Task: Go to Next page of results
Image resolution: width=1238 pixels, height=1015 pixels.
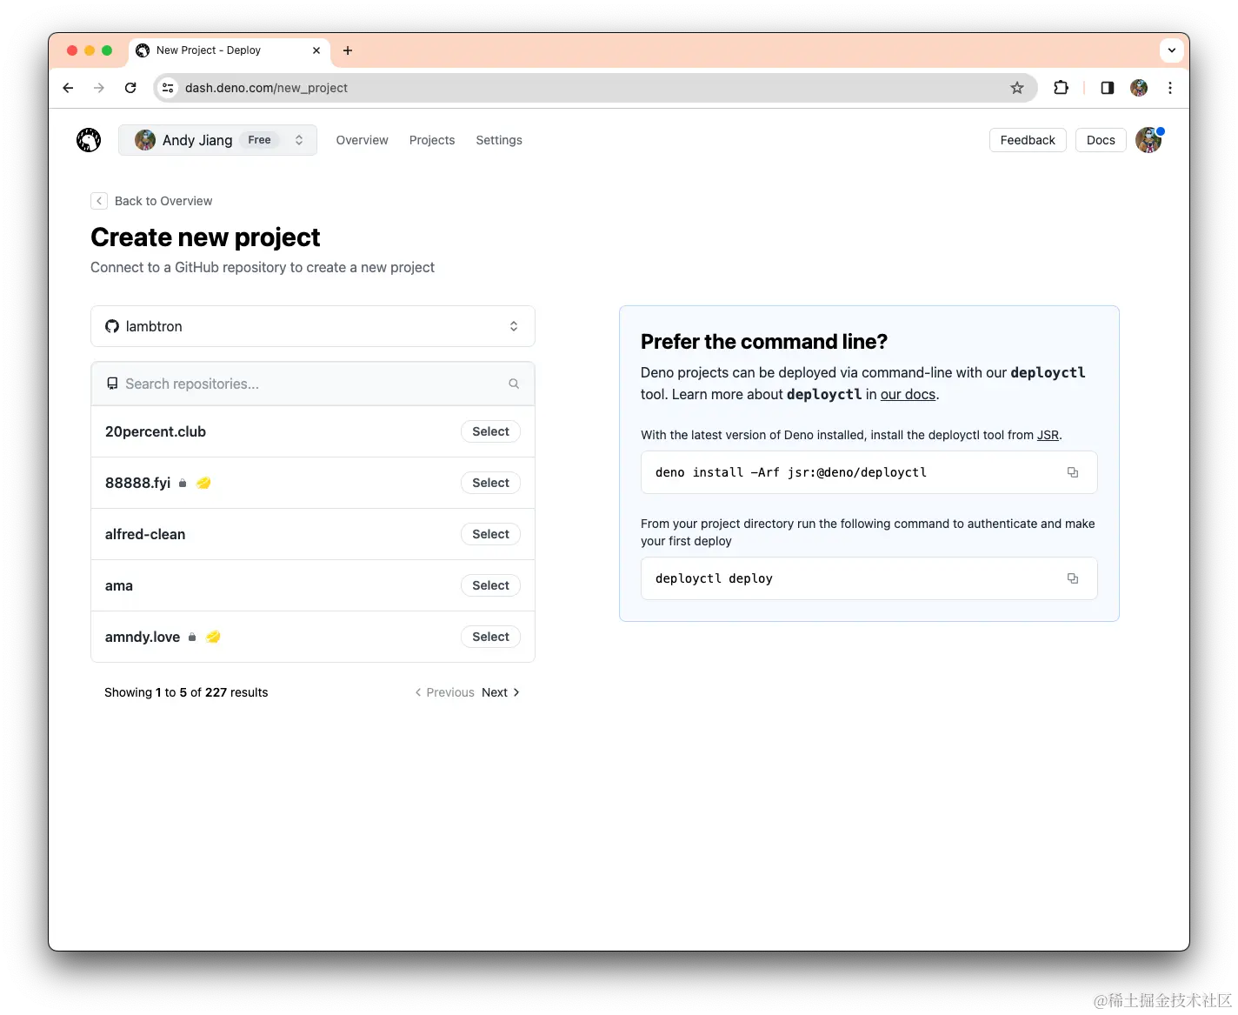Action: pyautogui.click(x=501, y=692)
